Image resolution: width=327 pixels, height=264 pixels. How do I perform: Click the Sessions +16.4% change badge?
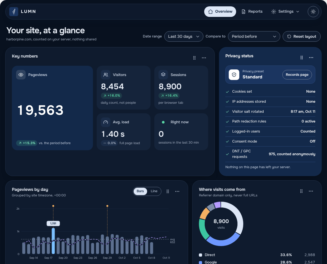(x=169, y=96)
